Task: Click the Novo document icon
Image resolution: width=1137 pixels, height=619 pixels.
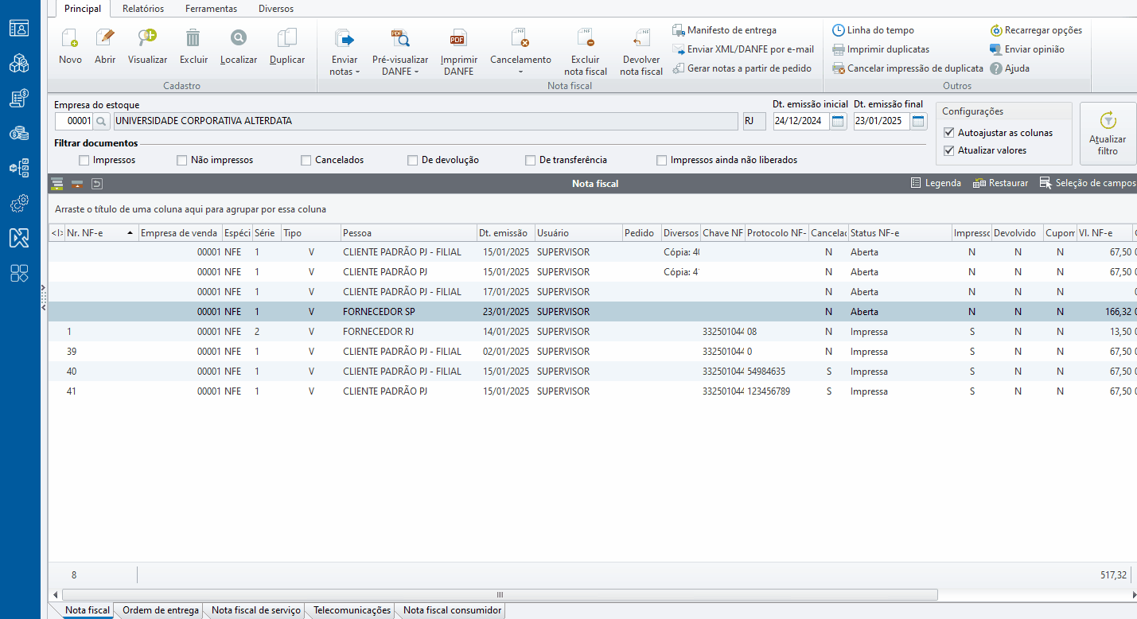Action: coord(70,39)
